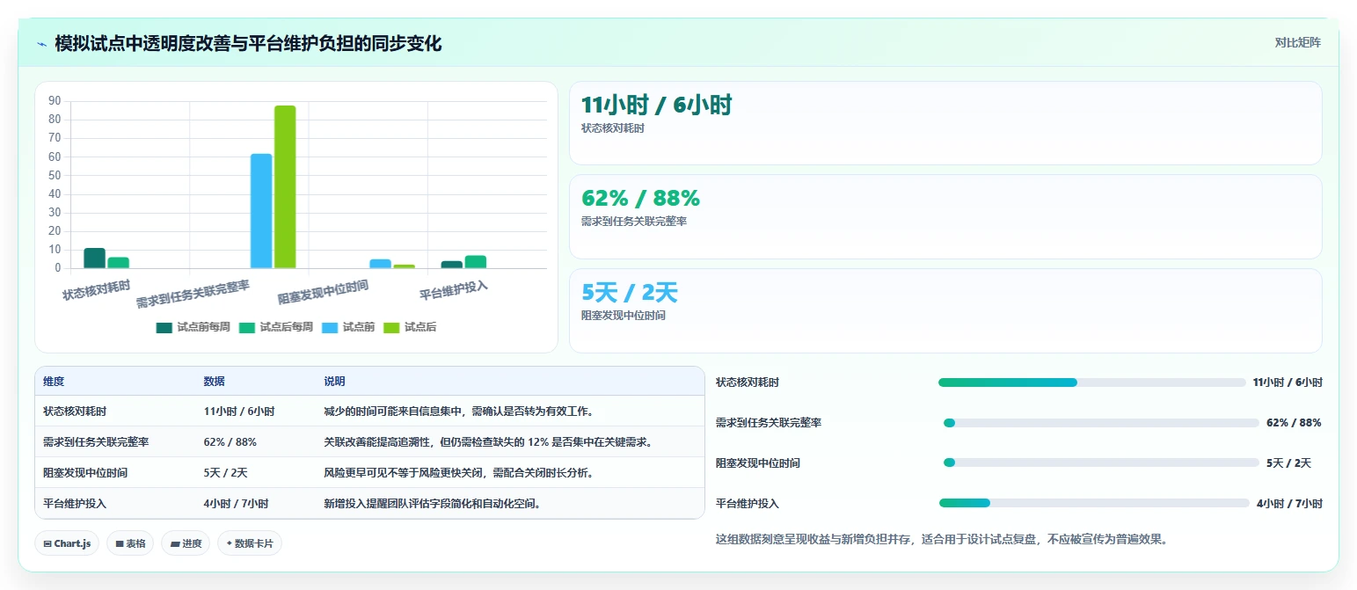This screenshot has height=590, width=1357.
Task: Click the 减少的时间可能来自信息集中 description cell
Action: point(458,412)
